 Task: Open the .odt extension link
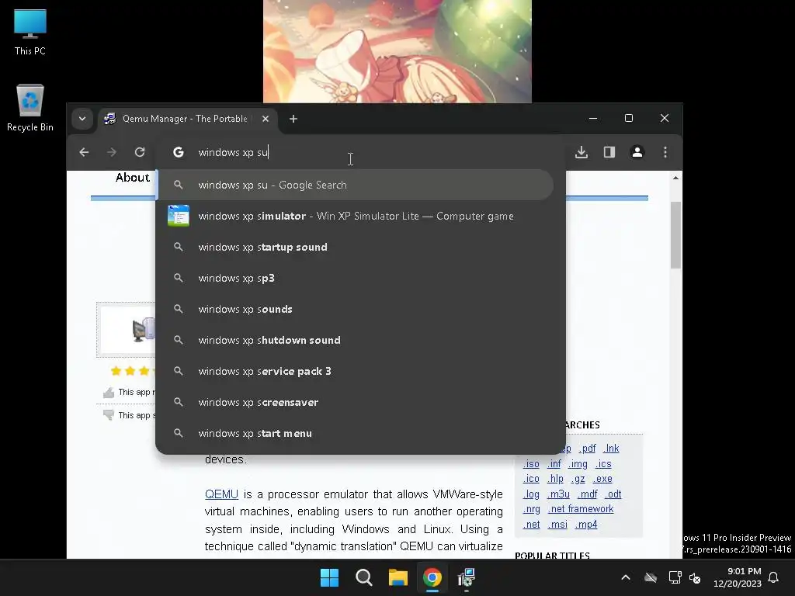(613, 494)
